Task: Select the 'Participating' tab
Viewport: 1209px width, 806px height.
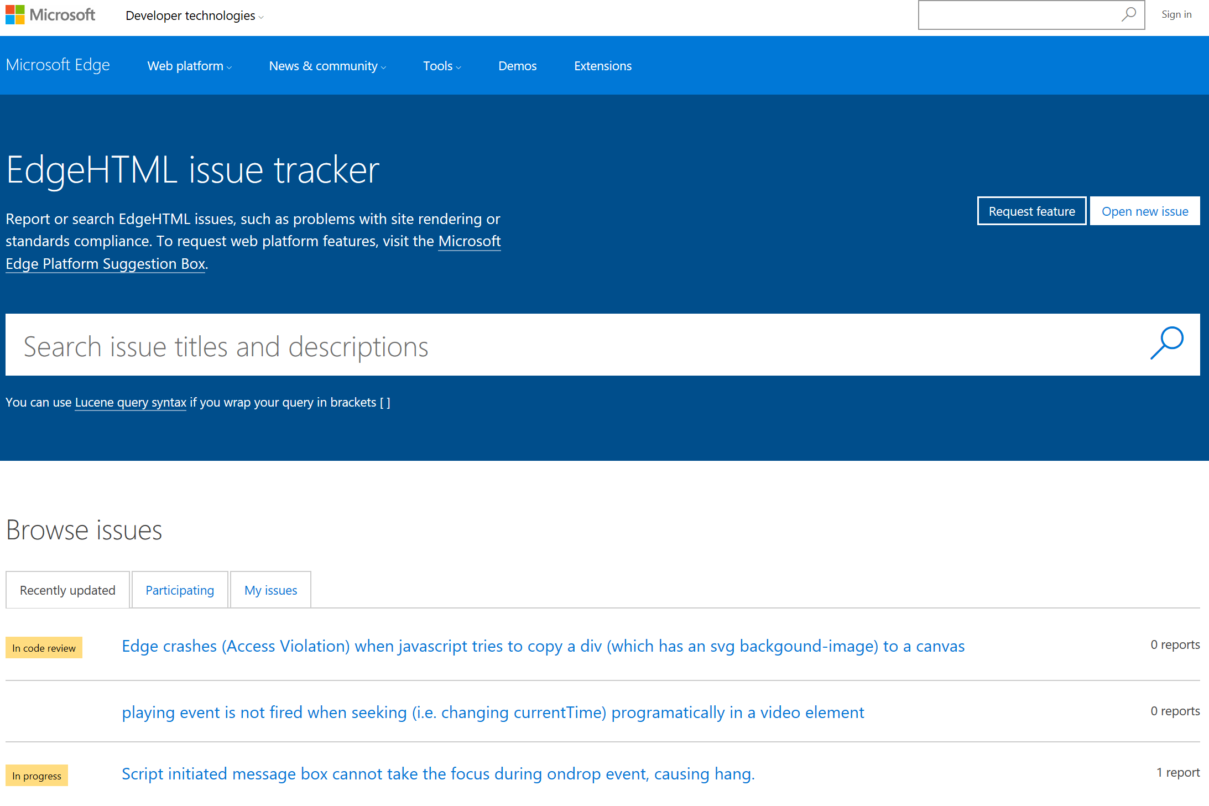Action: (179, 589)
